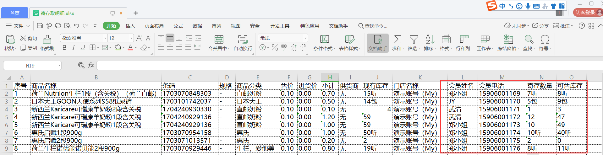
Task: Click the Symbol (符号) omega icon
Action: [x=545, y=39]
